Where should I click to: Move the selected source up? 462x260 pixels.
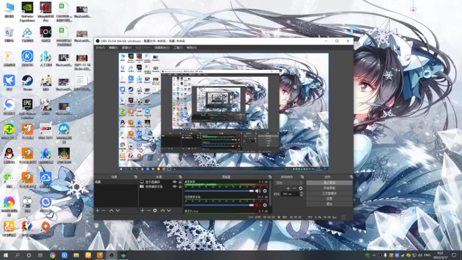[x=162, y=210]
